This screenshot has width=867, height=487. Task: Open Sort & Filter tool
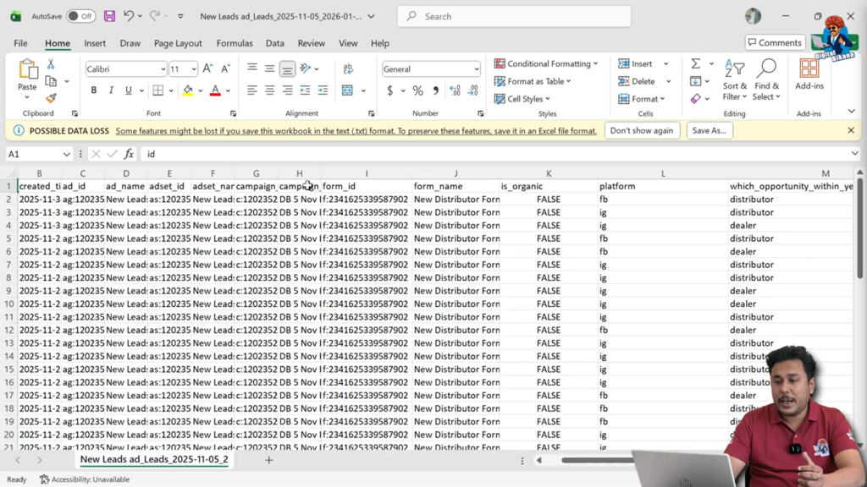point(734,81)
